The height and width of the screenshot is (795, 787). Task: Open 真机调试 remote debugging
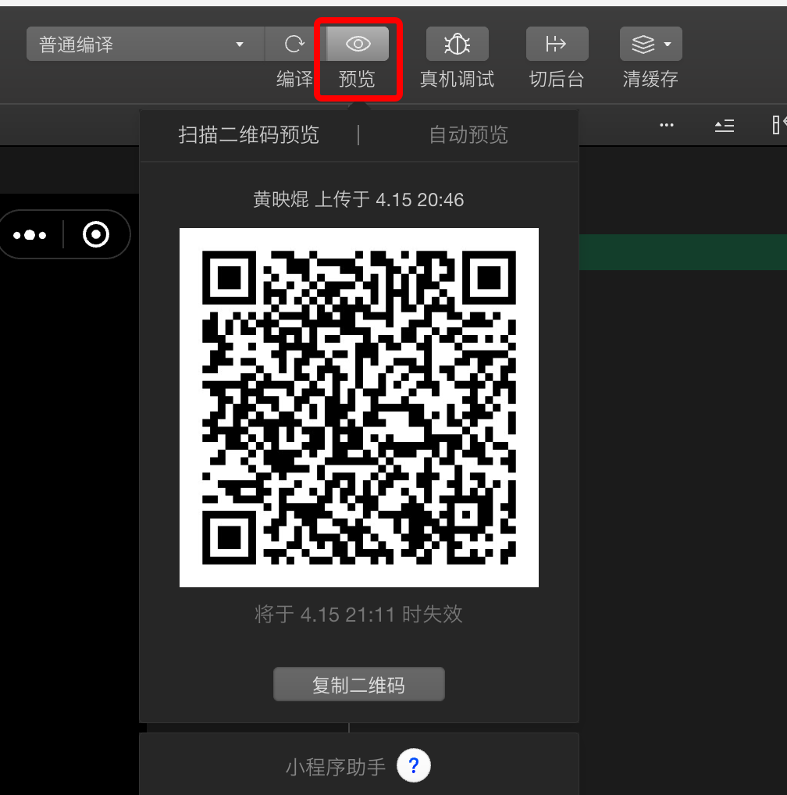coord(457,44)
